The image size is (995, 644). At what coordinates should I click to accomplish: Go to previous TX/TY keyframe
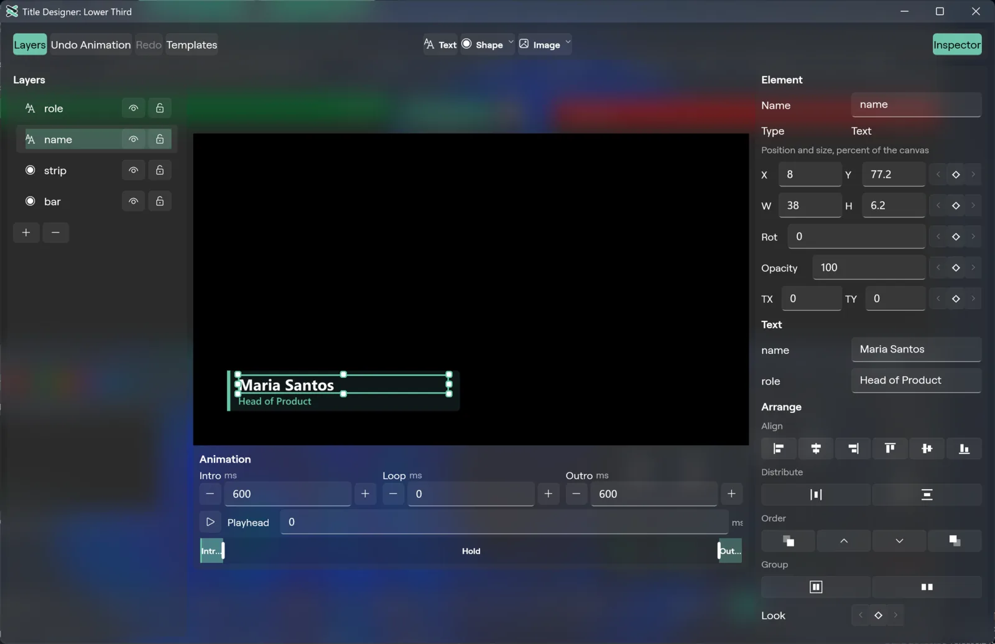click(938, 299)
